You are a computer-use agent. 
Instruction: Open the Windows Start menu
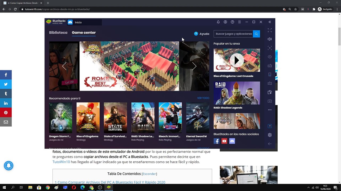click(4, 188)
